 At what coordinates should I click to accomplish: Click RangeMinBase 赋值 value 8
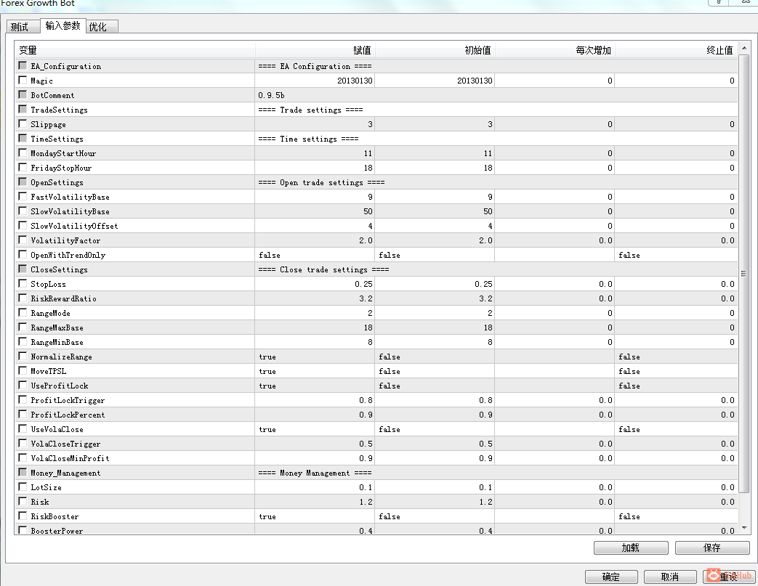[371, 342]
